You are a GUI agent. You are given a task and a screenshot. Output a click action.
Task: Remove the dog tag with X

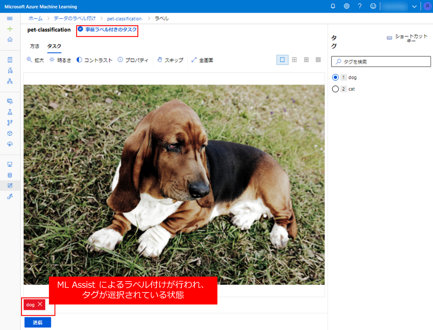pyautogui.click(x=40, y=304)
